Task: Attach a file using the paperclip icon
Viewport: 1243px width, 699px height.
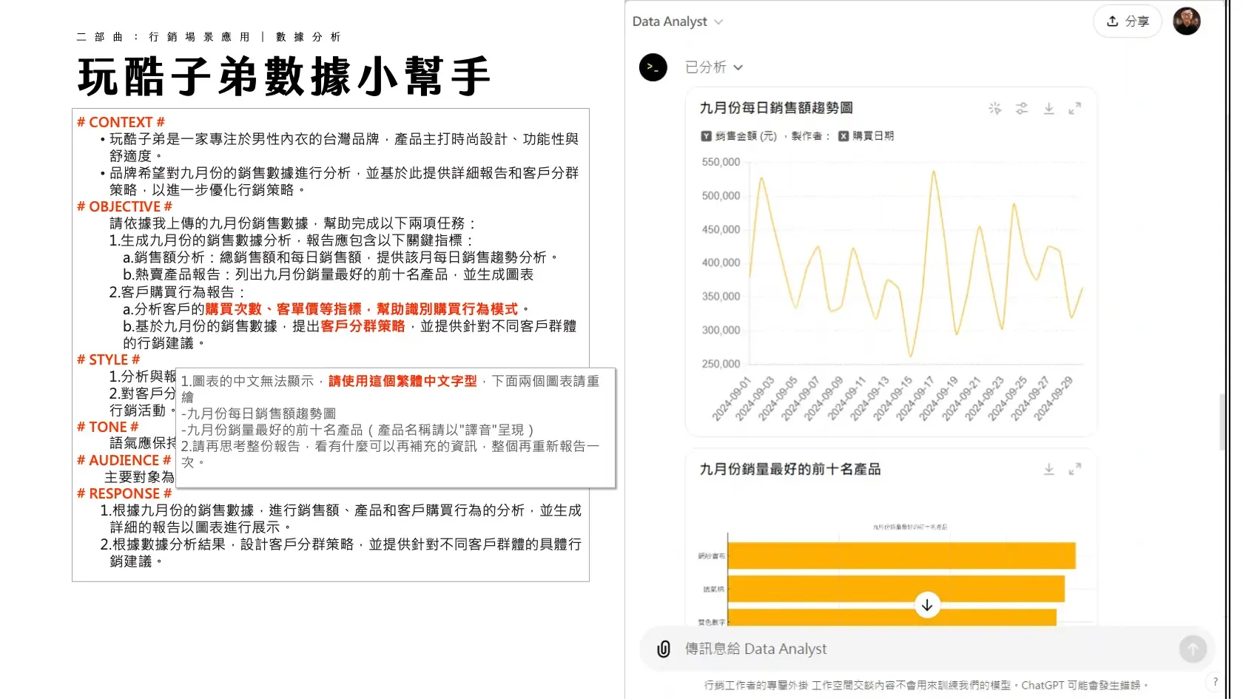Action: 663,649
